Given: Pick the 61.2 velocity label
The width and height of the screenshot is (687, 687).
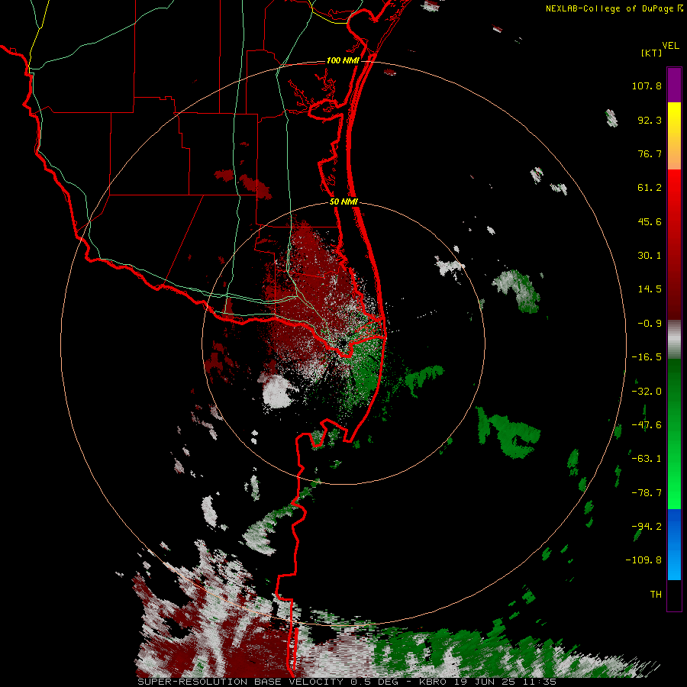Looking at the screenshot, I should pyautogui.click(x=650, y=188).
